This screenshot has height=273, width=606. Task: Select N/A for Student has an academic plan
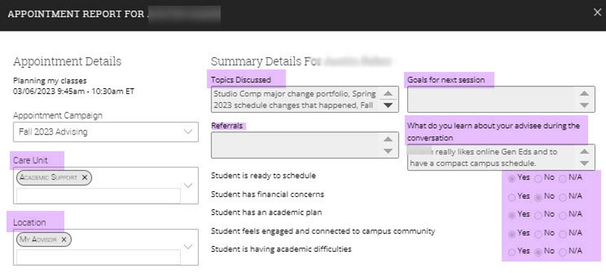tap(562, 215)
